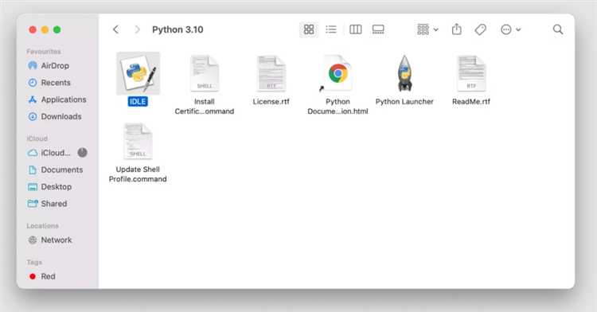
Task: Click the Python Launcher name label
Action: pos(404,102)
